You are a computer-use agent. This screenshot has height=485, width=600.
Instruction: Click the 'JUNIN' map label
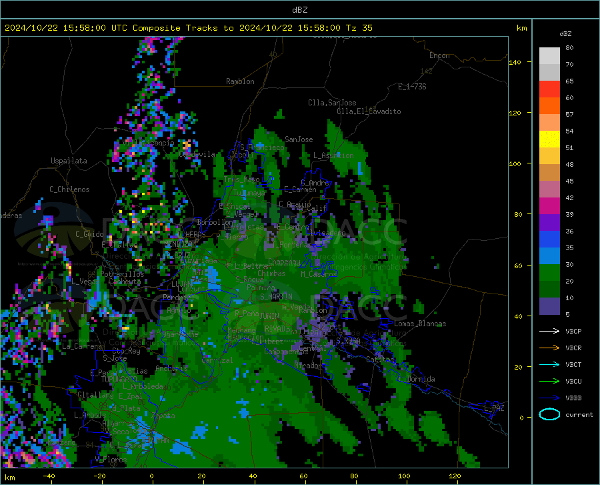click(x=269, y=316)
